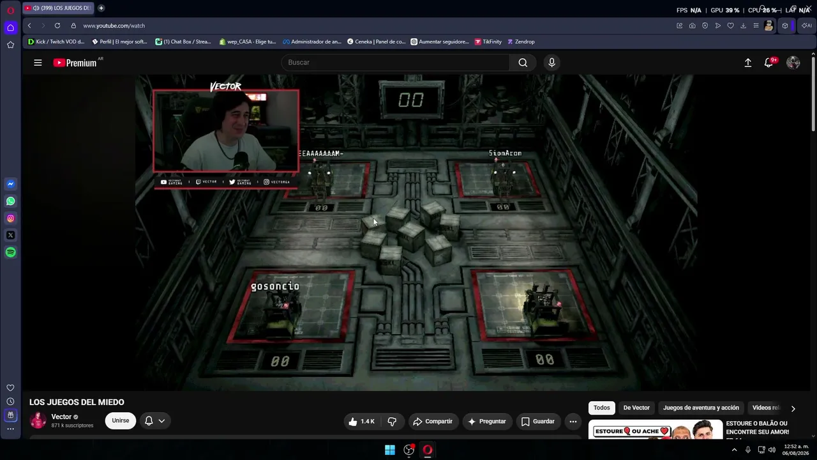Switch to the LOS JUEGOS DEL MIEDO tab

[x=57, y=8]
